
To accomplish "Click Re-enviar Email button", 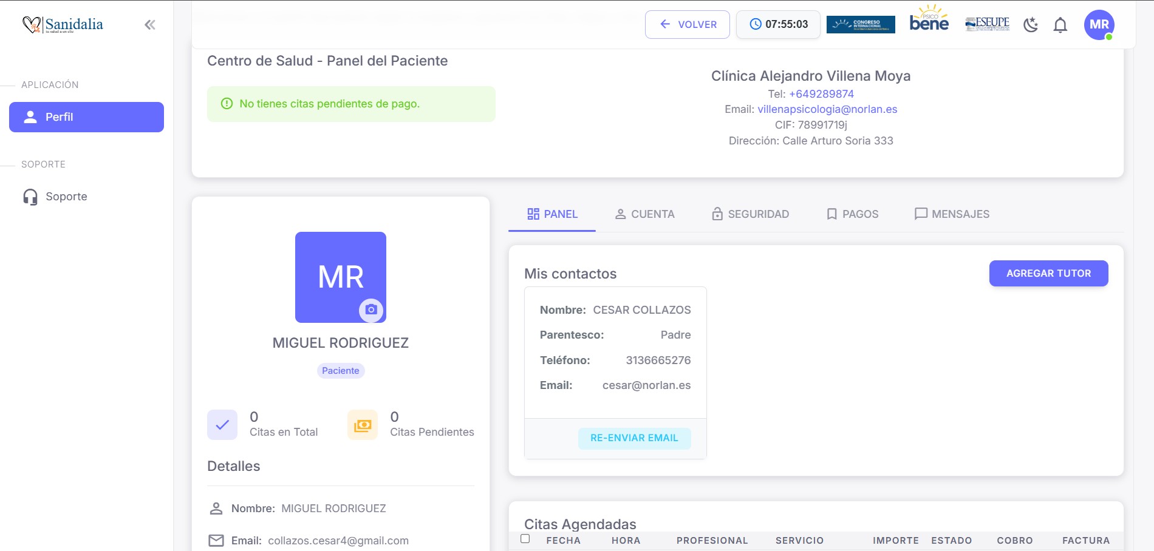I will [634, 438].
